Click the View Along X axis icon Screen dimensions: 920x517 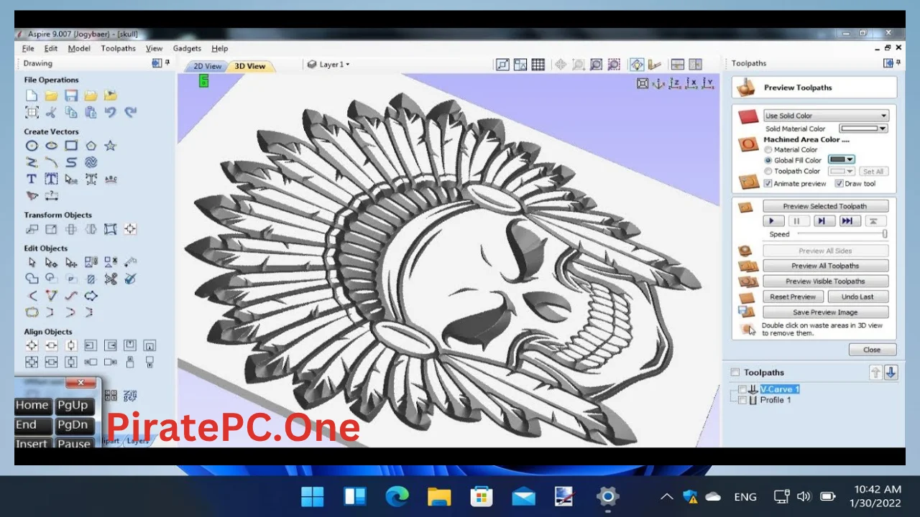click(x=691, y=83)
